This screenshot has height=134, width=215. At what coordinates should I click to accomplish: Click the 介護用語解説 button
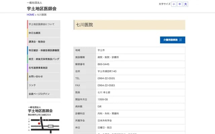pyautogui.click(x=172, y=40)
